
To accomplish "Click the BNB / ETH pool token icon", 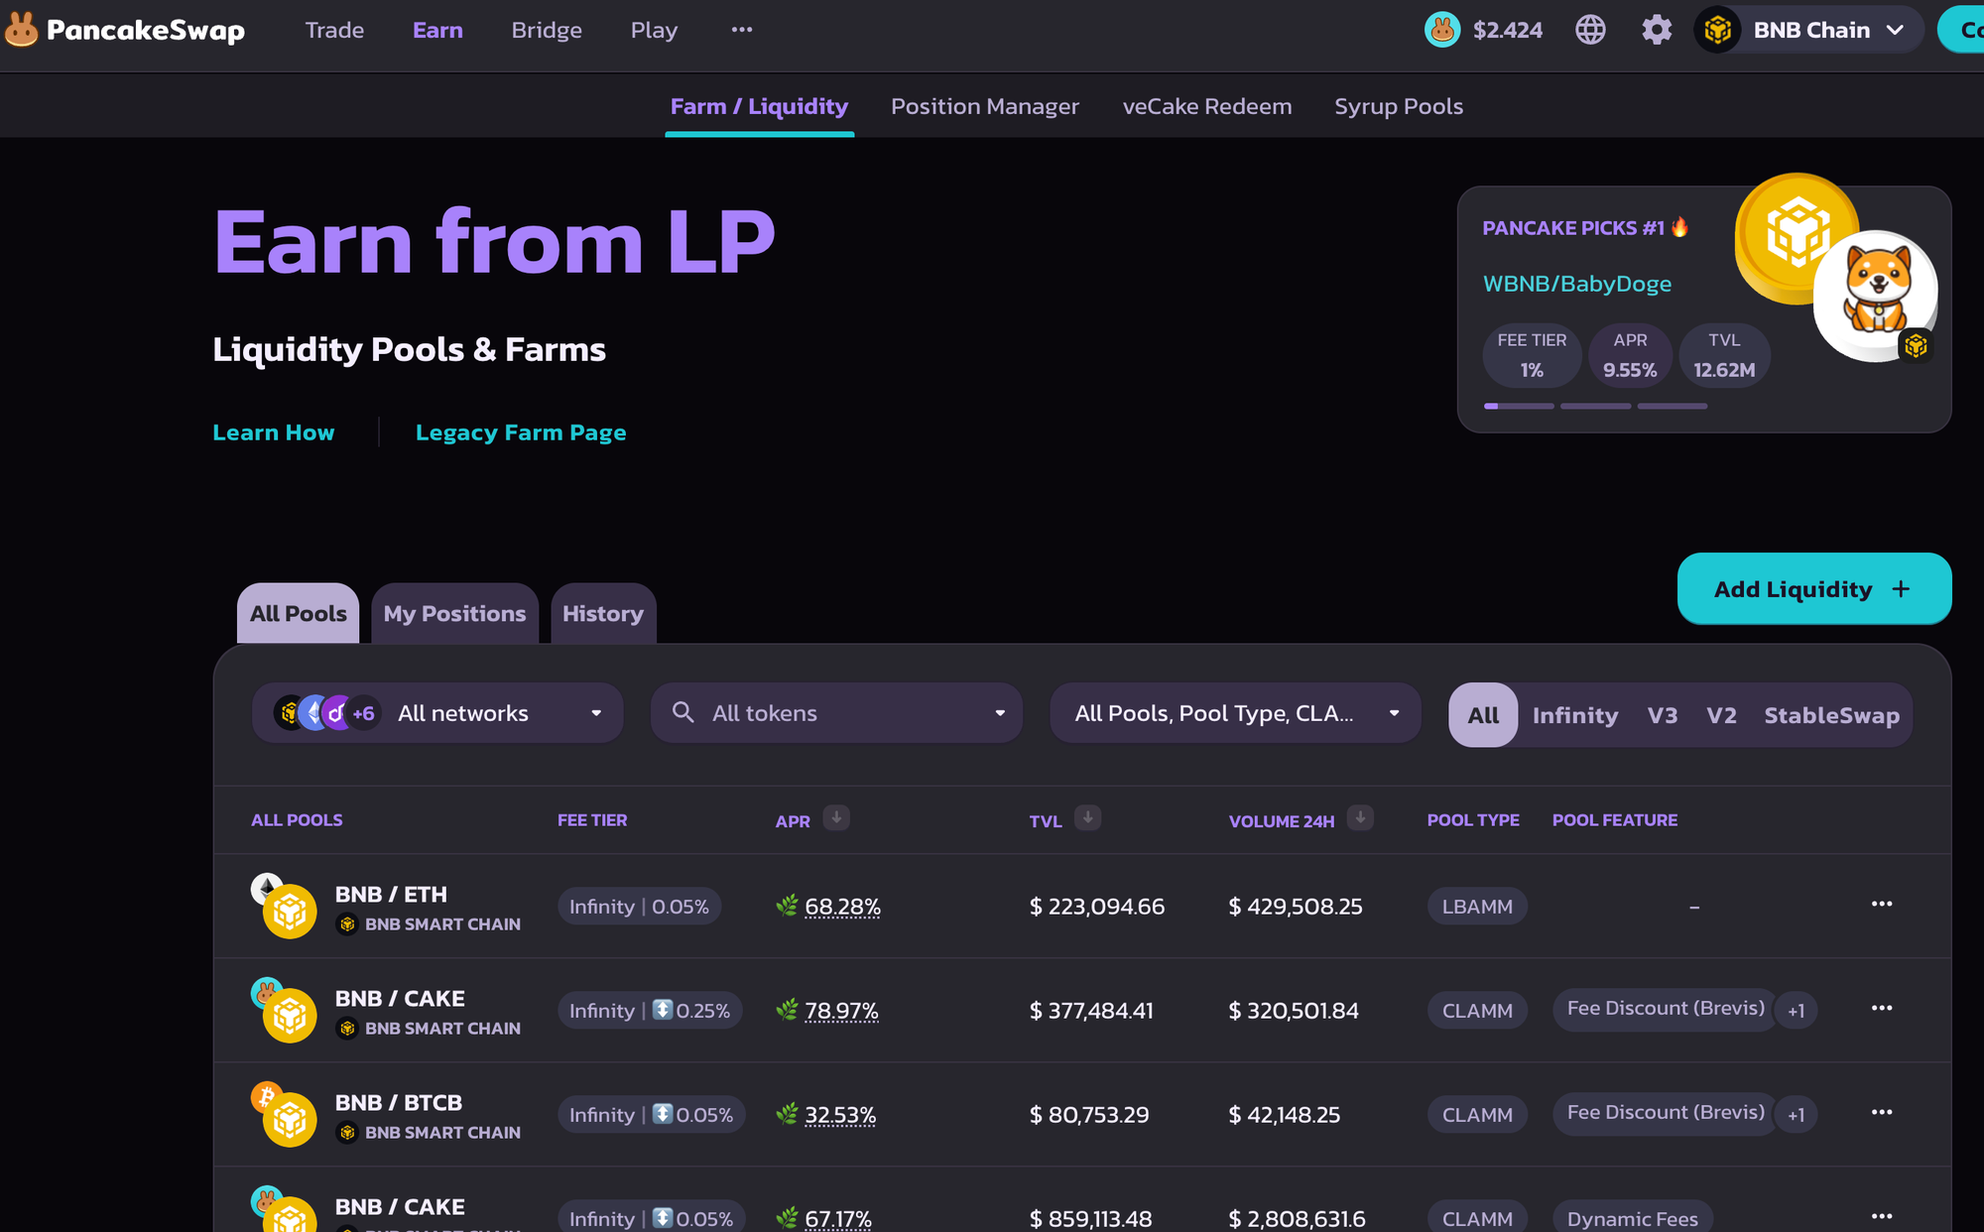I will [x=284, y=906].
